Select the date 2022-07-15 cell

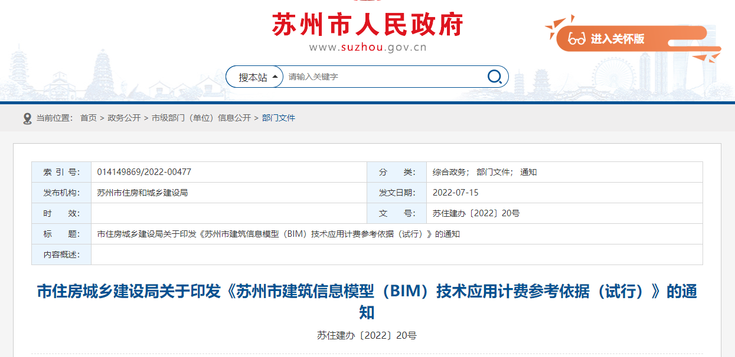564,193
